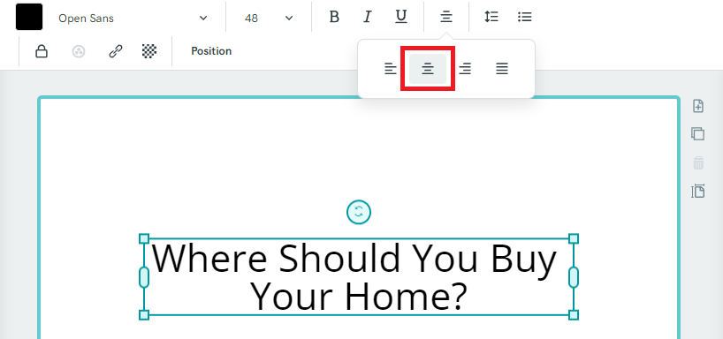Click the delete page trash icon
The width and height of the screenshot is (723, 339).
(x=698, y=162)
